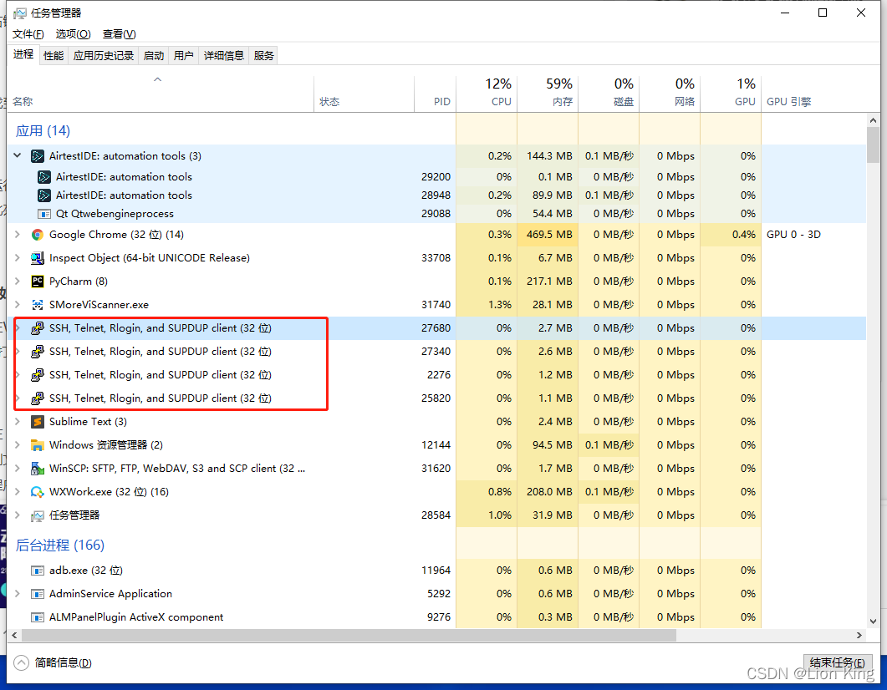Sort by the 内存 column header
The width and height of the screenshot is (887, 690).
tap(548, 94)
